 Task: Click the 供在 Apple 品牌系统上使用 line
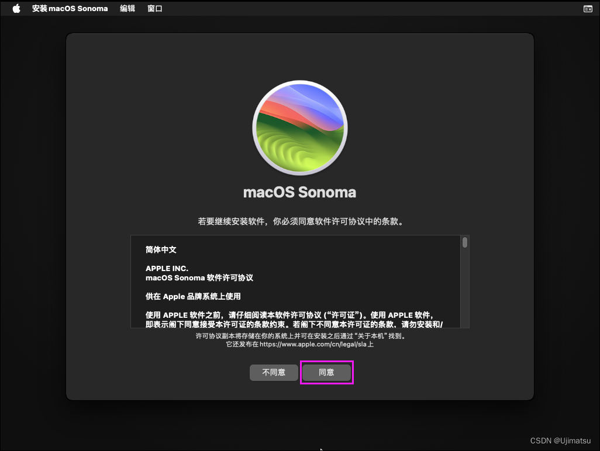tap(193, 296)
